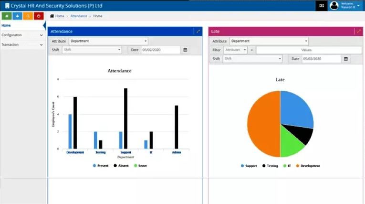The height and width of the screenshot is (204, 365).
Task: Open the Welcome Naveen K user menu
Action: click(352, 5)
